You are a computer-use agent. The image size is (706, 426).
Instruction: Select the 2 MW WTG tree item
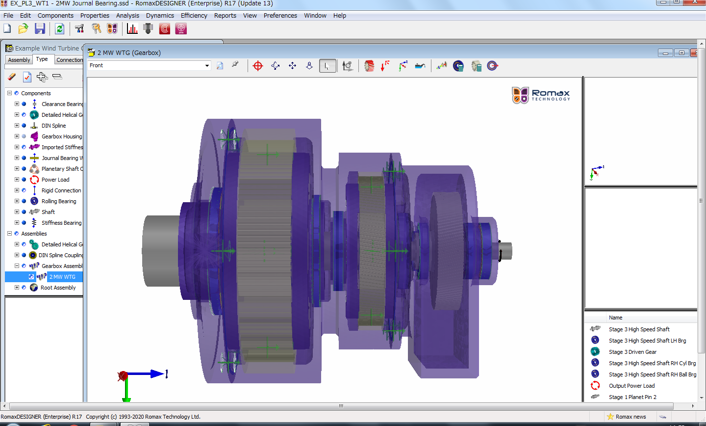(x=62, y=277)
